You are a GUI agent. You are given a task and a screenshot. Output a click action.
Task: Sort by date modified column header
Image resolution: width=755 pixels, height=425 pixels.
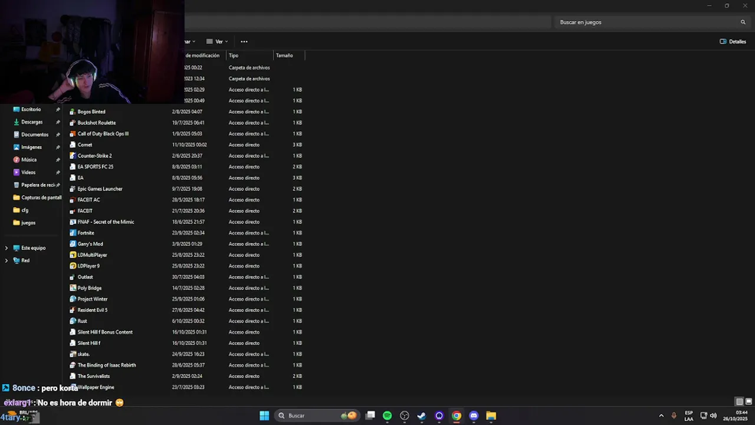pos(205,55)
